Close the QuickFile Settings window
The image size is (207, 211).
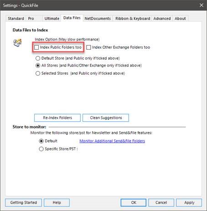click(202, 5)
